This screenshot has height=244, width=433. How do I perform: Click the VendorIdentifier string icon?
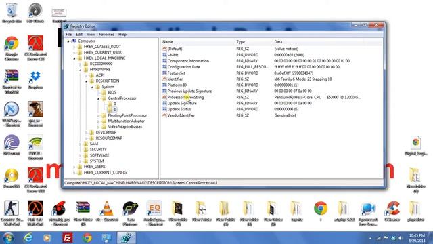tap(164, 115)
